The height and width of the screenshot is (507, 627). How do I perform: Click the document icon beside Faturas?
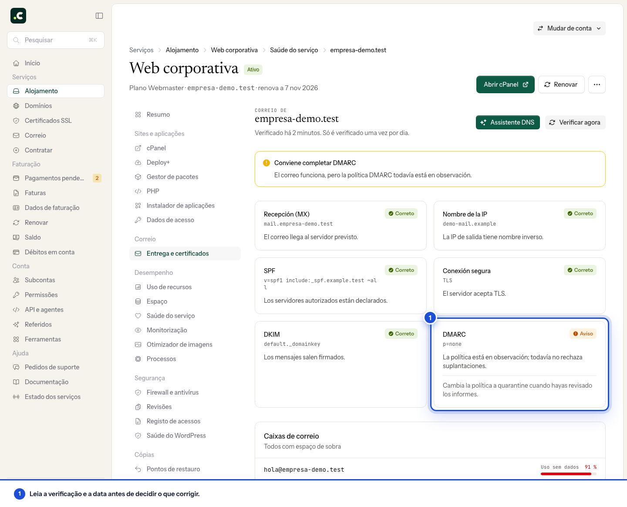(16, 193)
